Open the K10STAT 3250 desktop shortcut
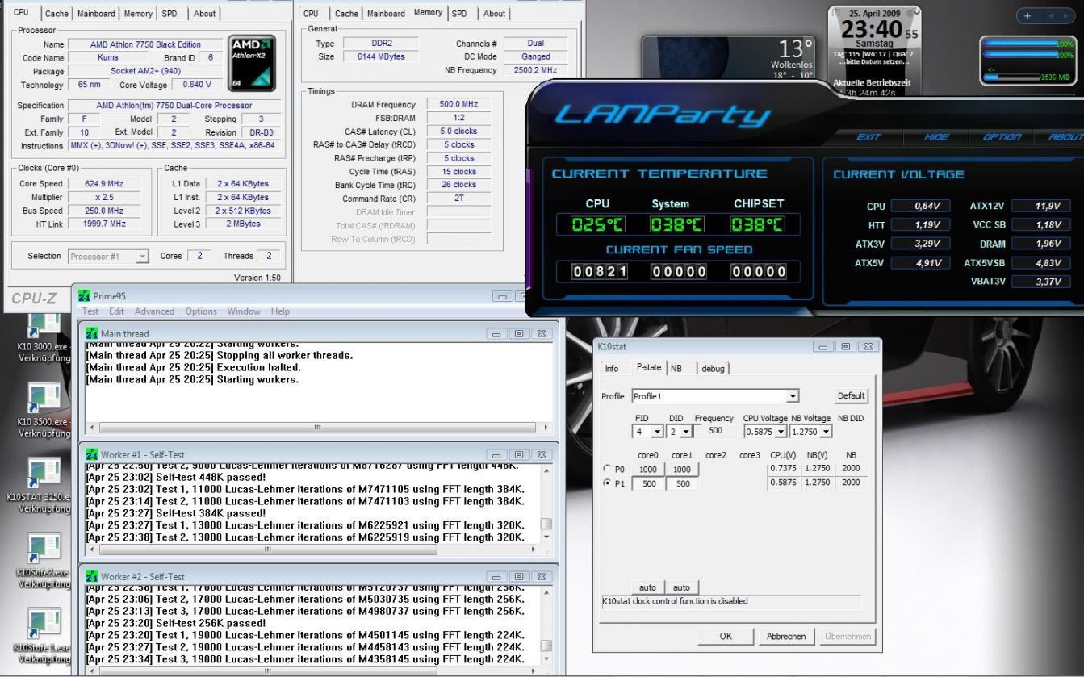This screenshot has width=1084, height=677. [39, 484]
